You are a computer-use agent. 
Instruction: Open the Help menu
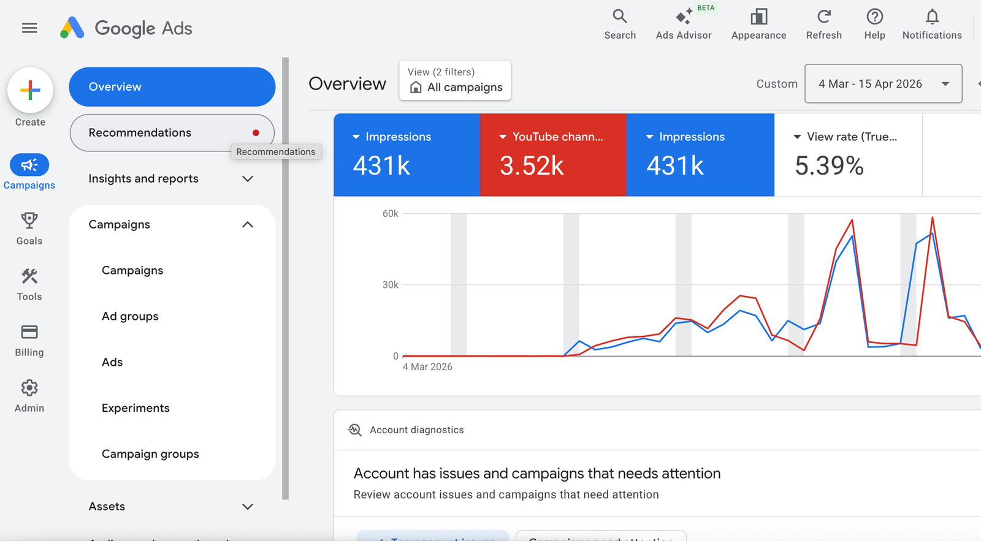pos(874,25)
